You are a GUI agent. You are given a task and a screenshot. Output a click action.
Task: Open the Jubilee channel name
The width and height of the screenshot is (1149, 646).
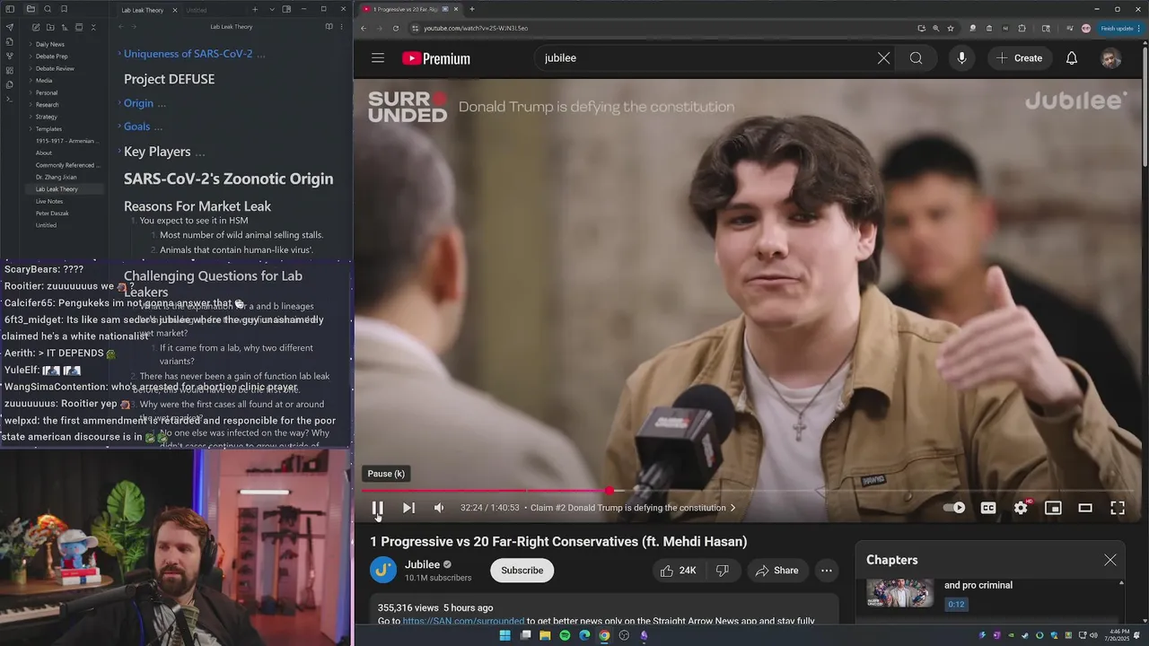[x=422, y=564]
